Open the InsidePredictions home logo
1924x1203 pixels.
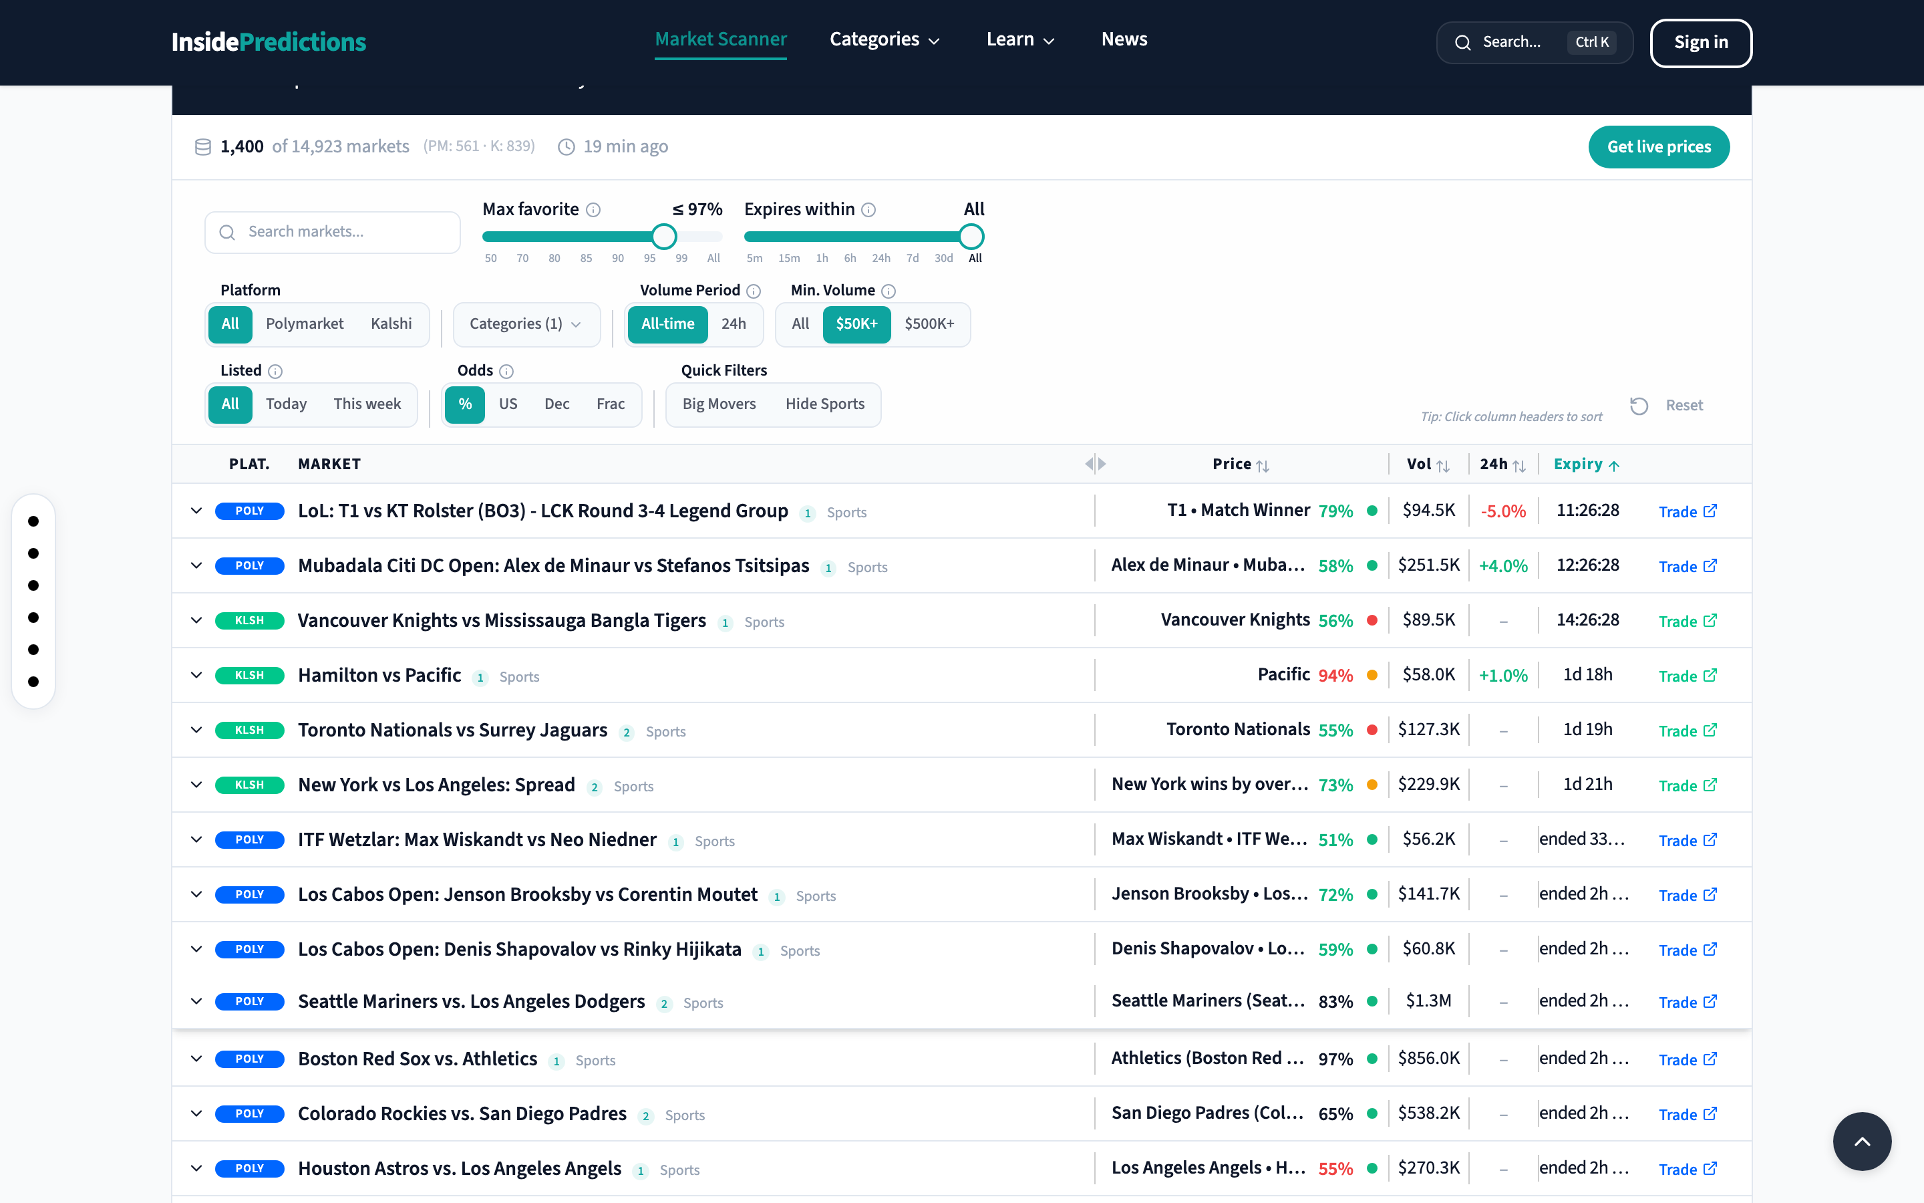pyautogui.click(x=269, y=42)
